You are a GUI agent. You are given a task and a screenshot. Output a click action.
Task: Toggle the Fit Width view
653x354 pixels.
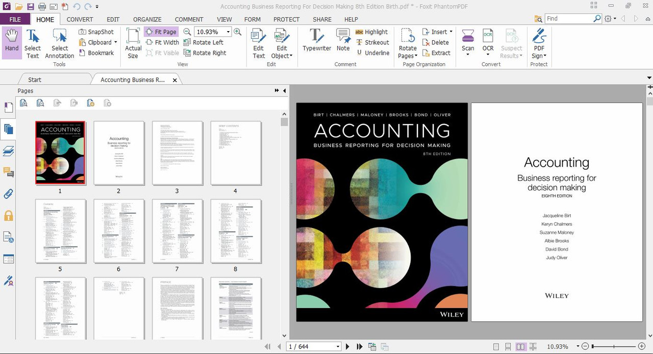pos(162,42)
